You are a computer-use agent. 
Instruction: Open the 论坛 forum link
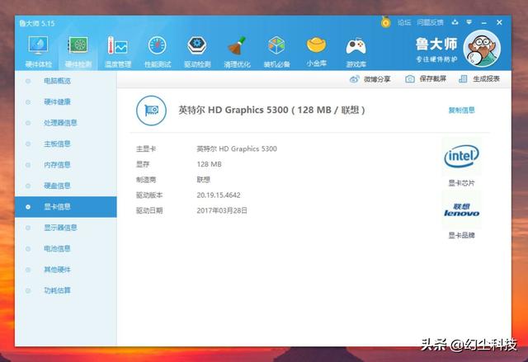(404, 22)
